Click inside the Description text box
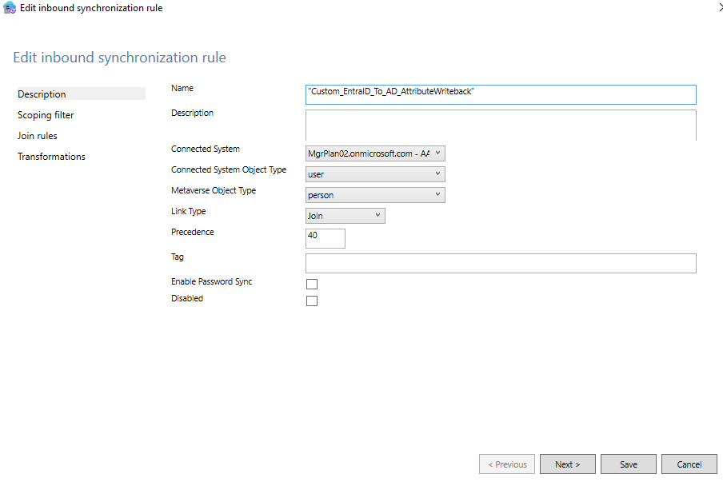 [500, 125]
